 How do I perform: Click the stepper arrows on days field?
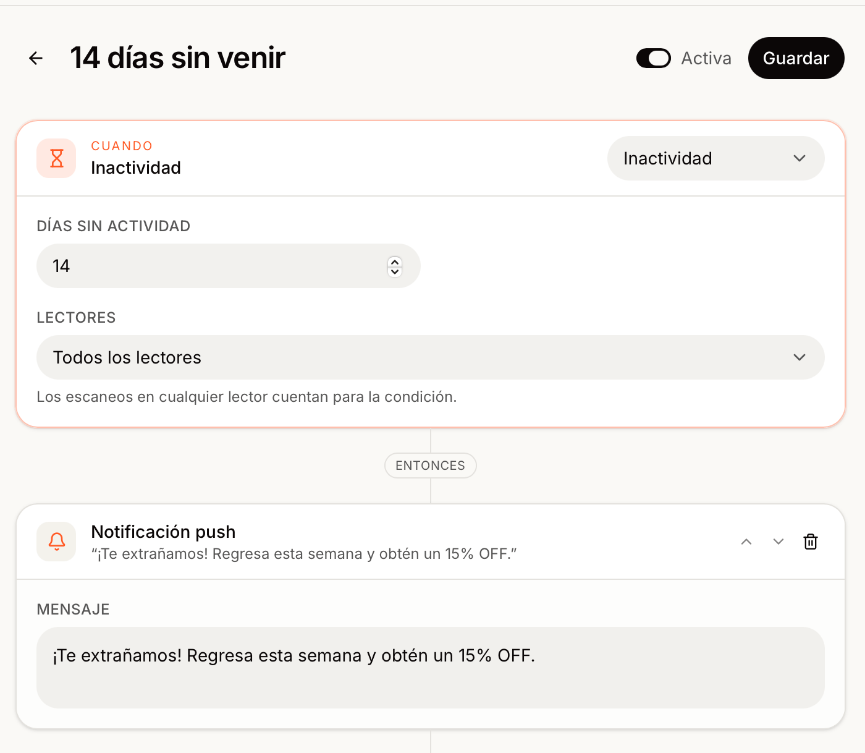(395, 266)
